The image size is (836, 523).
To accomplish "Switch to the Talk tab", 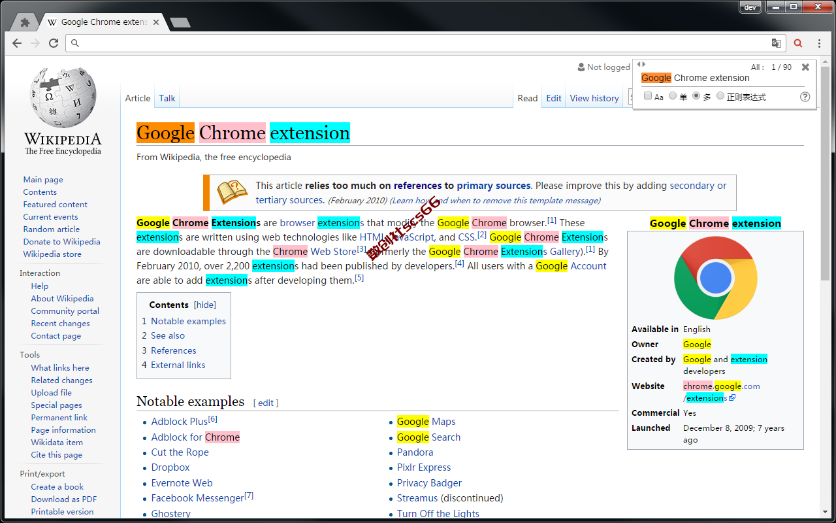I will tap(167, 98).
